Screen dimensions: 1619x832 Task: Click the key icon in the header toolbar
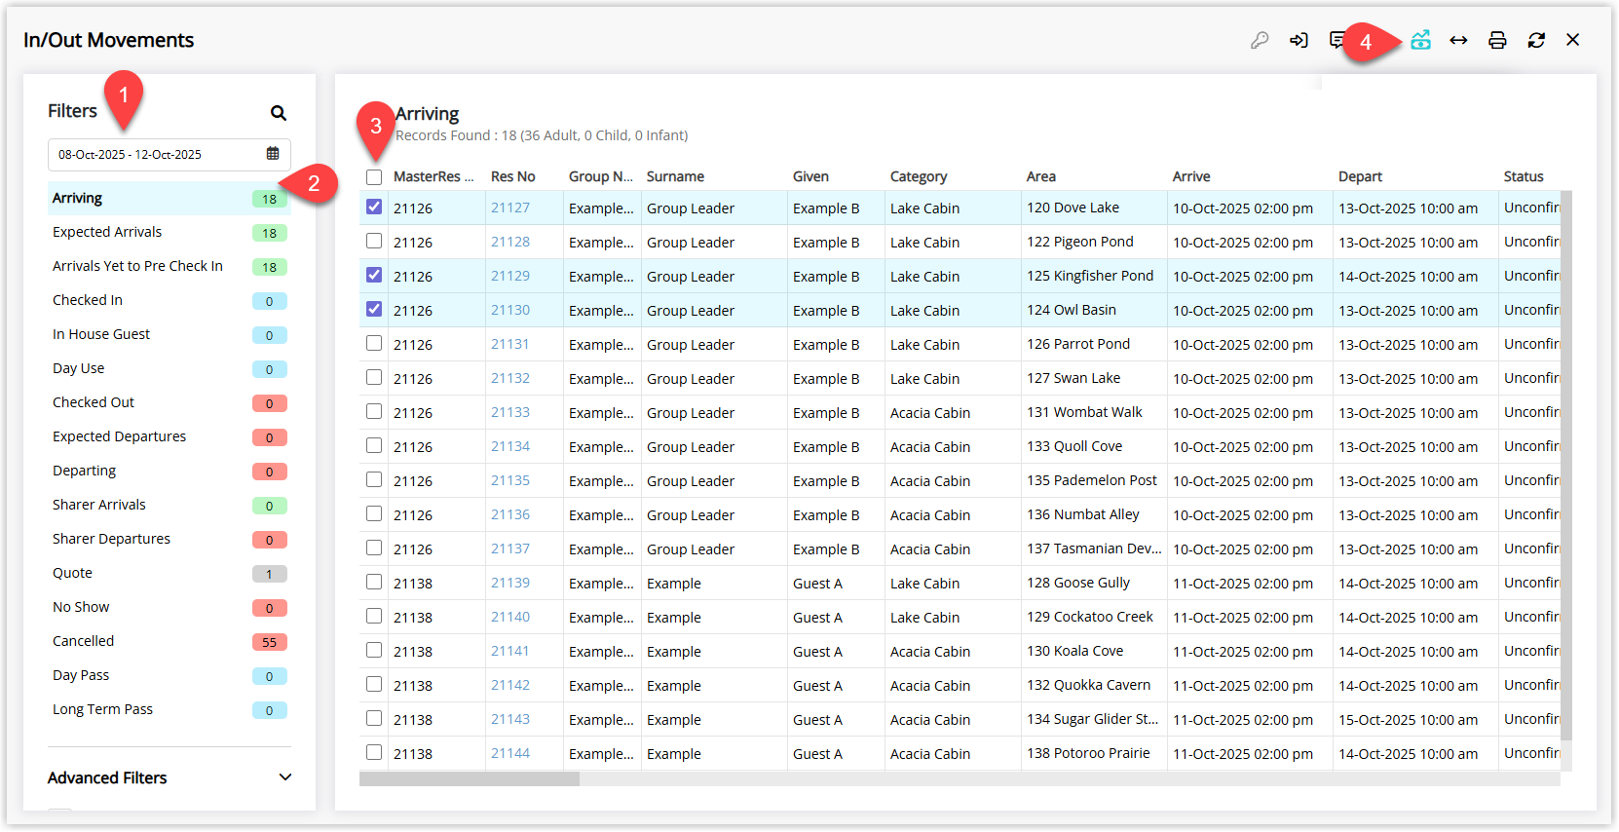pyautogui.click(x=1260, y=40)
